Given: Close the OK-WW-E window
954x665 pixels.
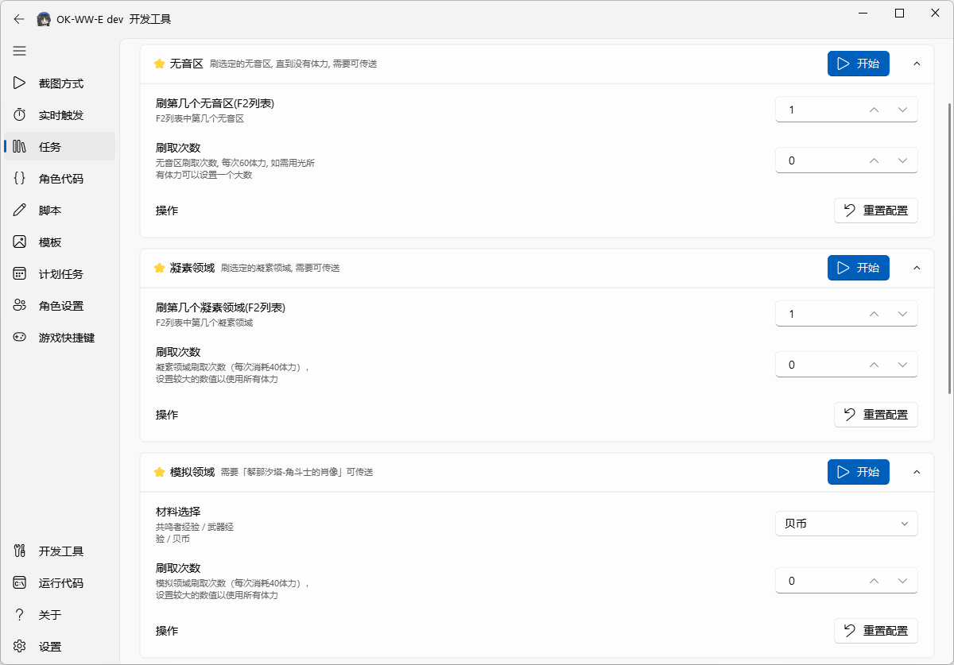Looking at the screenshot, I should (936, 13).
